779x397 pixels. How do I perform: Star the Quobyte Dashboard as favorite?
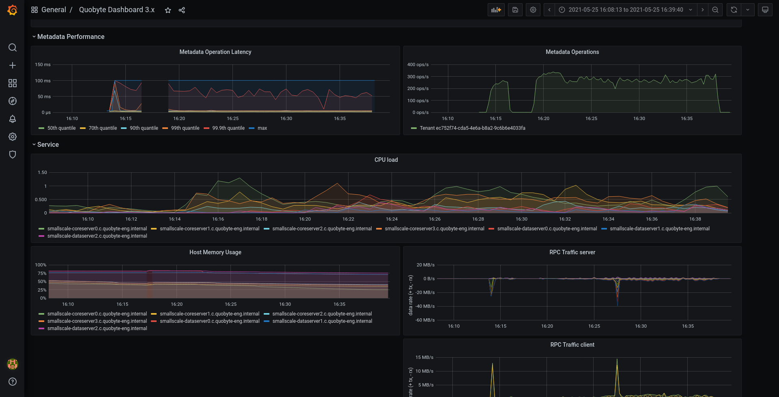click(168, 10)
